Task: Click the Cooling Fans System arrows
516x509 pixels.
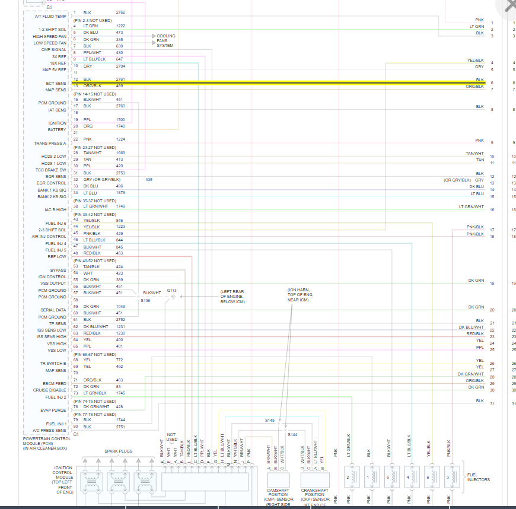Action: (154, 40)
